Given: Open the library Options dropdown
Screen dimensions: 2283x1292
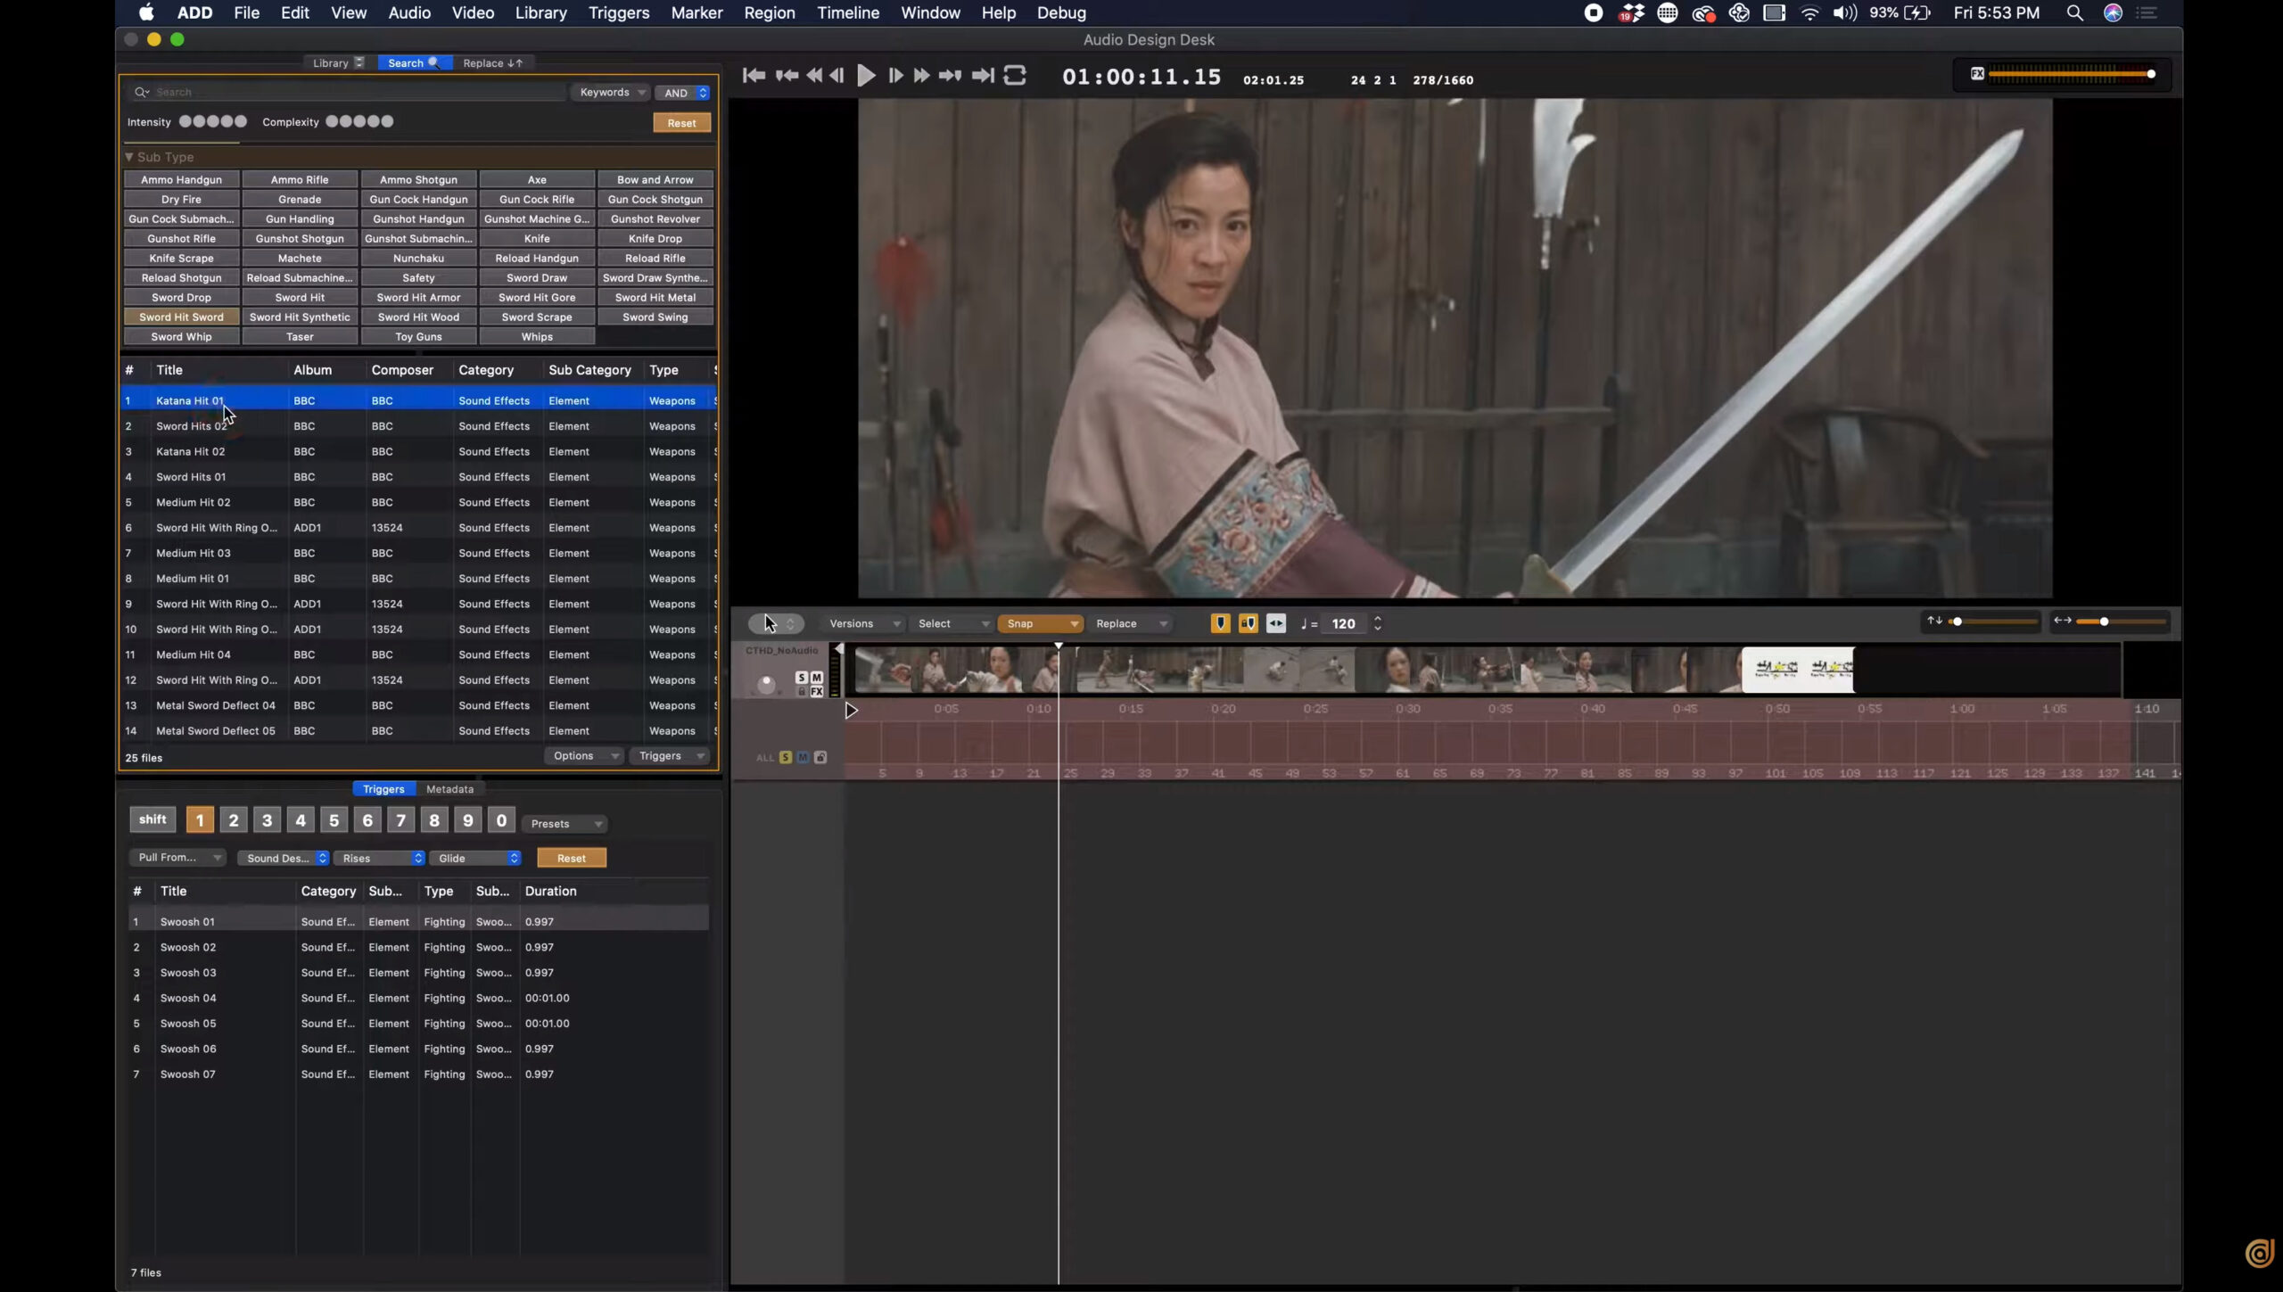Looking at the screenshot, I should click(x=584, y=755).
